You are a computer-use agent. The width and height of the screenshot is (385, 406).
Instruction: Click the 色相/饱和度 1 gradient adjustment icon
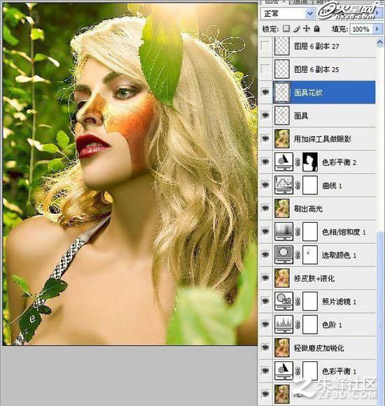pyautogui.click(x=283, y=231)
